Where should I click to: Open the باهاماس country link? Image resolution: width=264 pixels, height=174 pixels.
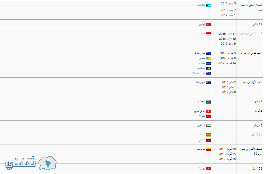pos(201,5)
